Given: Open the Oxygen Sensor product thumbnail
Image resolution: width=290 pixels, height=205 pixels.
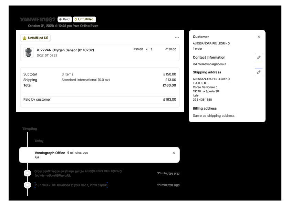Looking at the screenshot, I should point(28,52).
